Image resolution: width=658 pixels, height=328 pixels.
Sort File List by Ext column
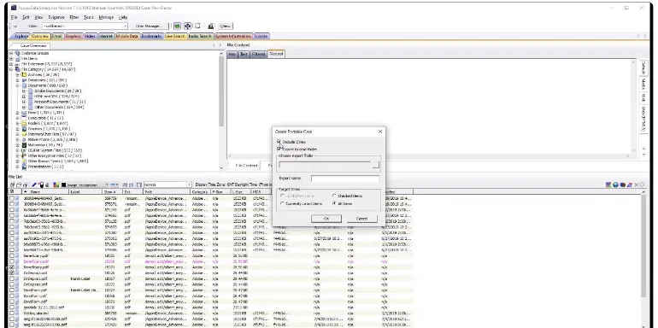[133, 191]
